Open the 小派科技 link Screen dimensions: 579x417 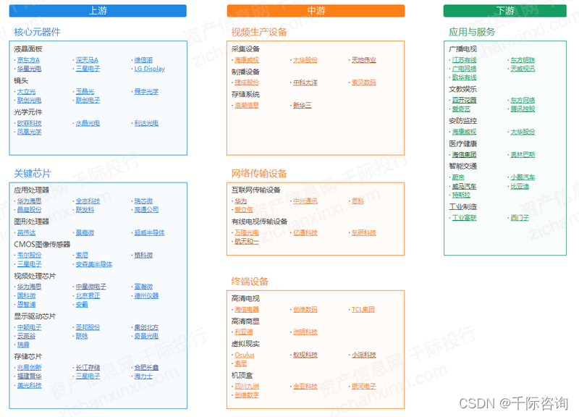click(364, 355)
